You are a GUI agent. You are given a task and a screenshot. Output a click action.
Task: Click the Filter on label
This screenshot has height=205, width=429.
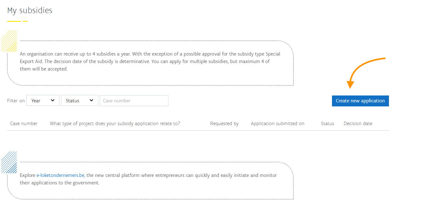16,101
